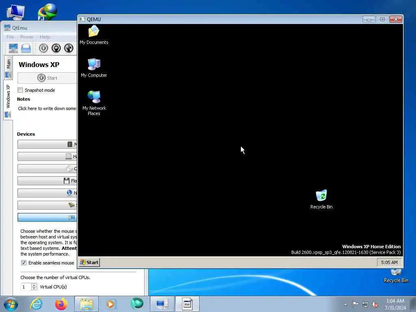416x312 pixels.
Task: Open the media player taskbar icon
Action: (x=111, y=304)
